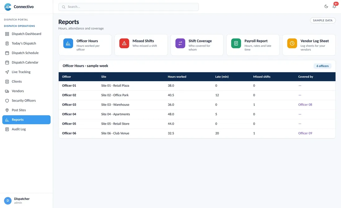Open the Shift Coverage report card
Screen dimensions: 341x208
[x=197, y=45]
